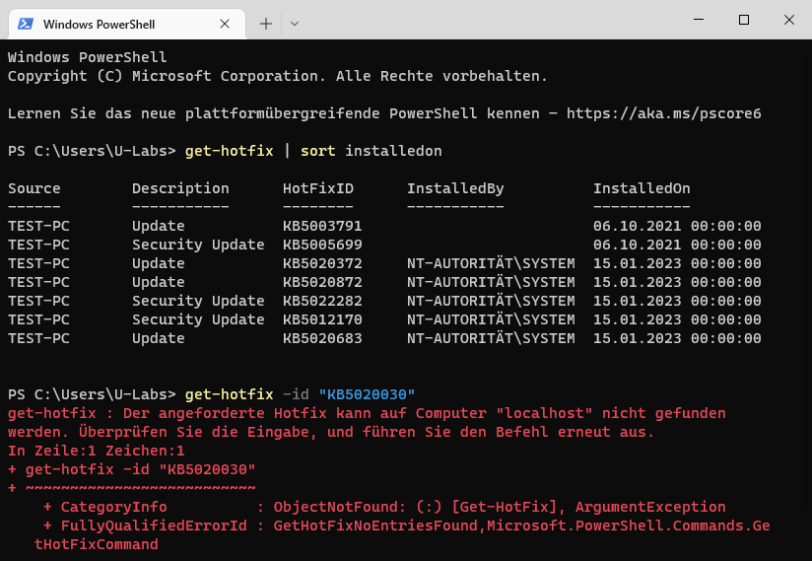
Task: Click the FullyQualifiedErrorId error label
Action: [x=154, y=526]
